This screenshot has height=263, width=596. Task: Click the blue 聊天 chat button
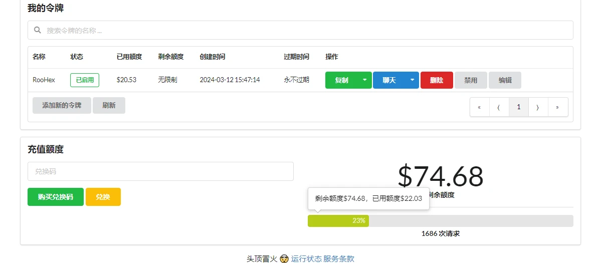pyautogui.click(x=389, y=80)
